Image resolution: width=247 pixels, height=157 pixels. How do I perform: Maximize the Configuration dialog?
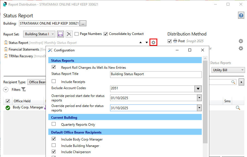pyautogui.click(x=190, y=50)
